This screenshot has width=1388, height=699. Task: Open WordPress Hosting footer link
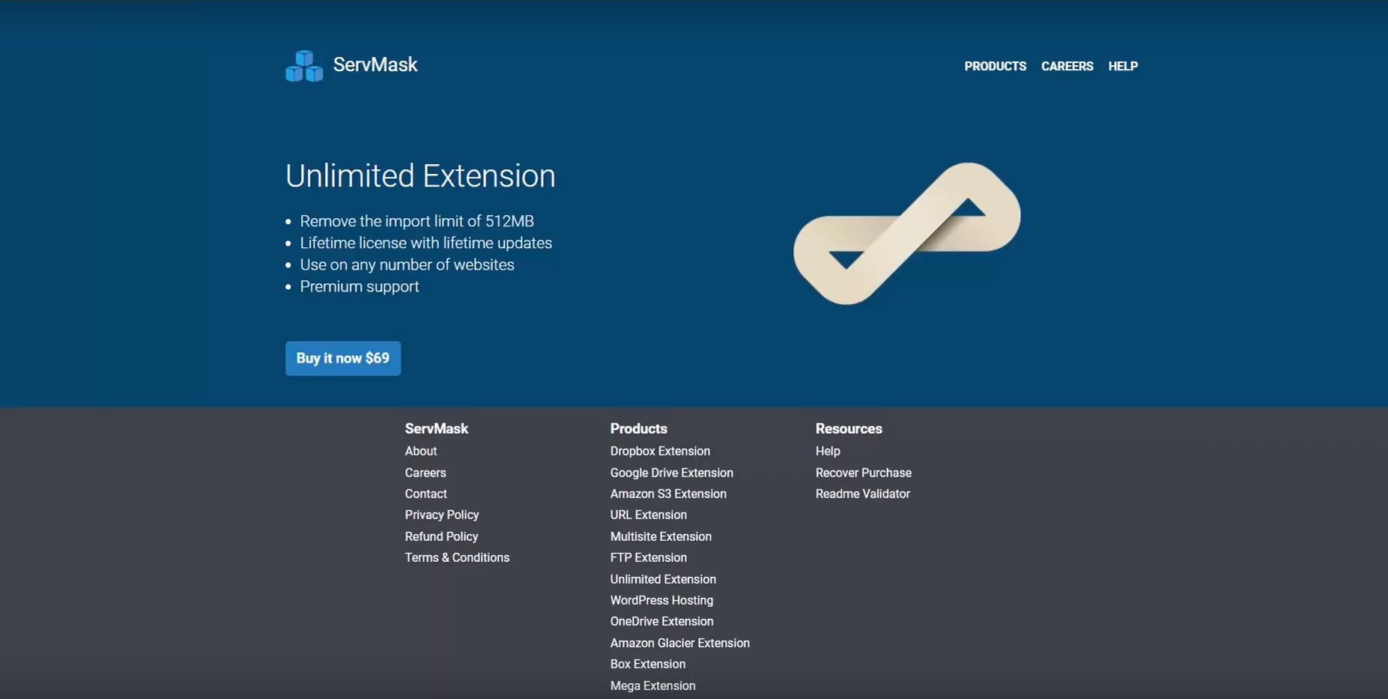(661, 600)
